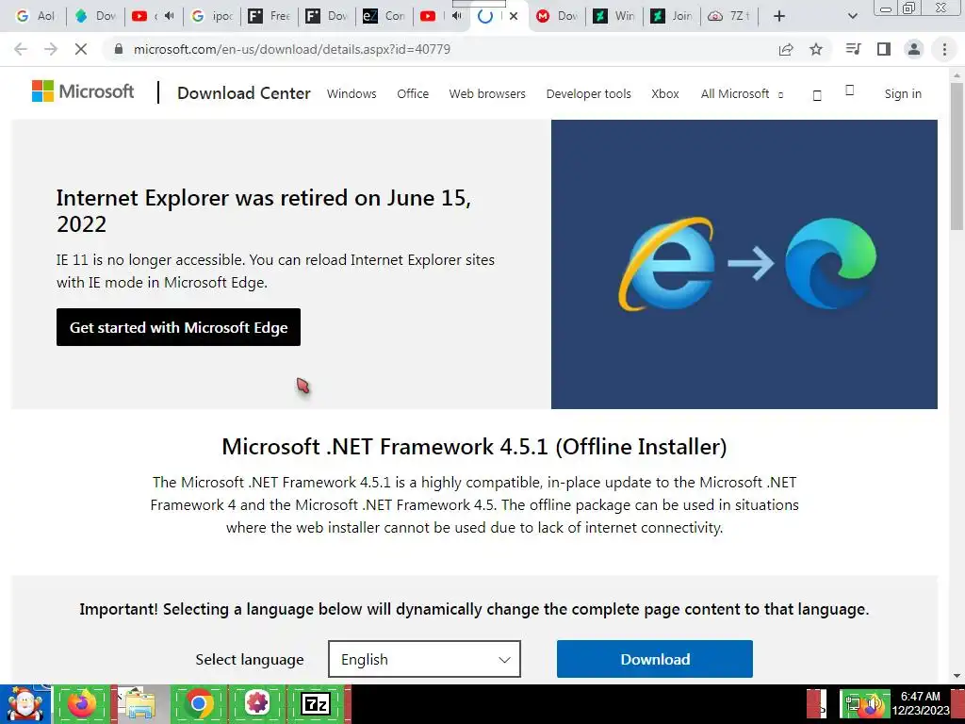The width and height of the screenshot is (965, 724).
Task: Mute audio icon on first YouTube tab
Action: [170, 16]
